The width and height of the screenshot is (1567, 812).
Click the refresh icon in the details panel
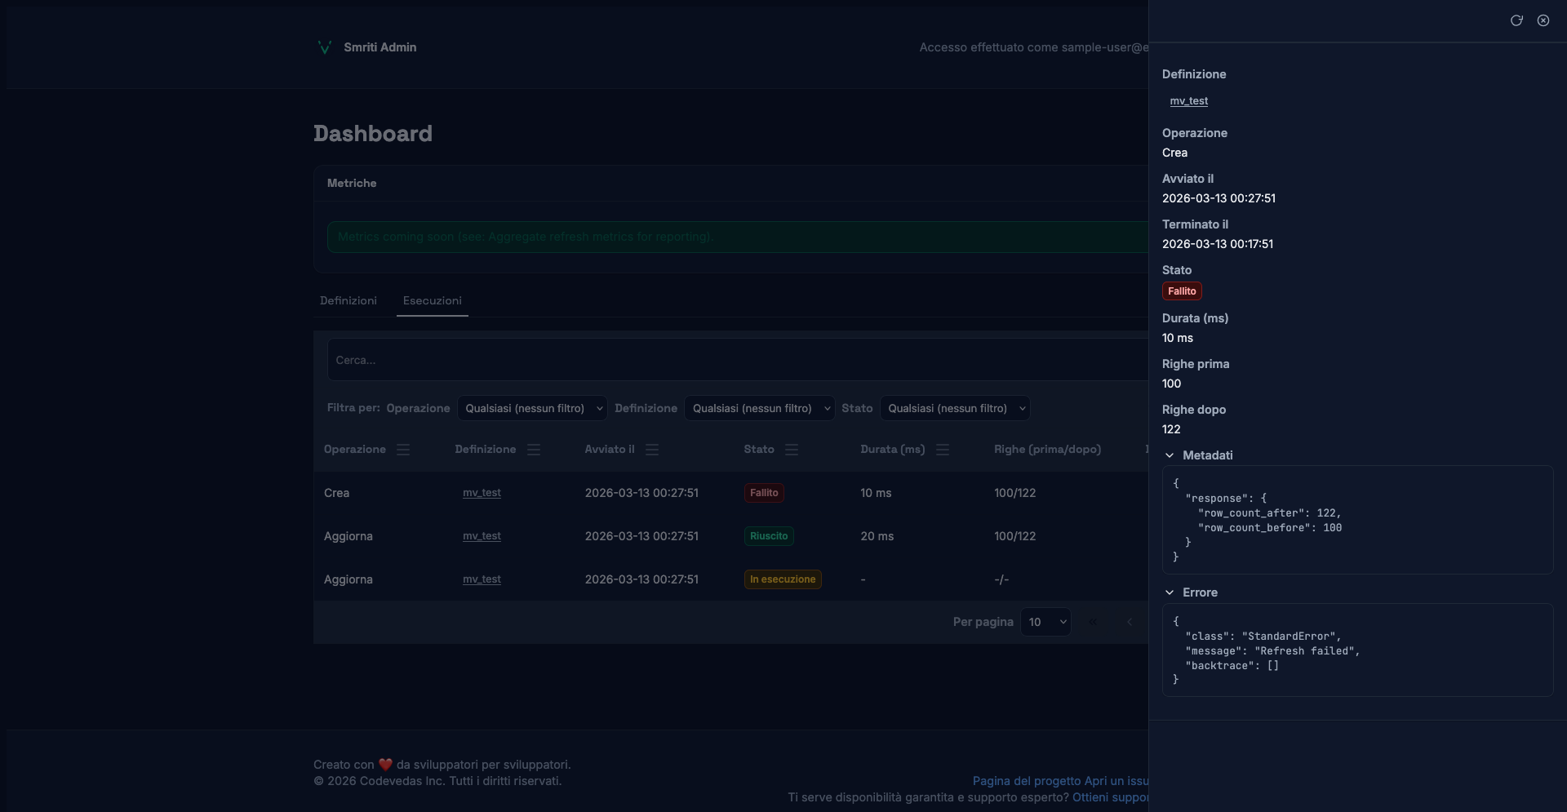click(1516, 20)
